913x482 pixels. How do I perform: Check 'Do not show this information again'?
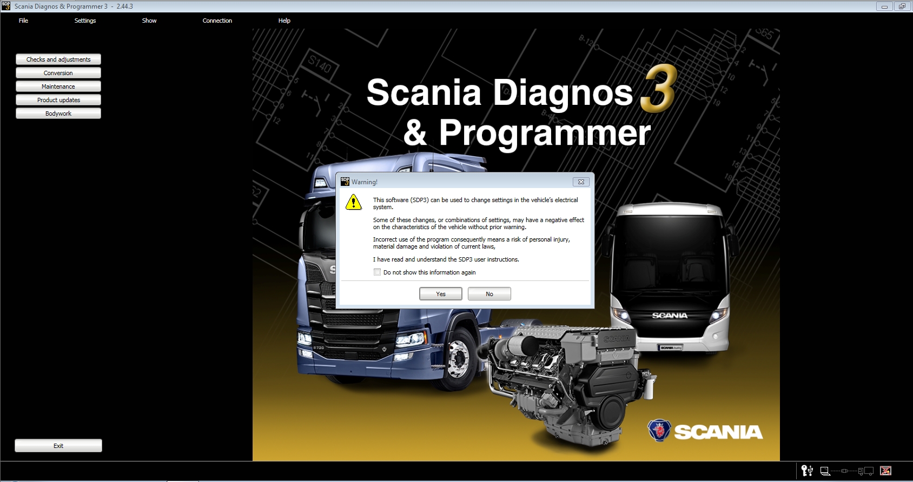point(377,272)
